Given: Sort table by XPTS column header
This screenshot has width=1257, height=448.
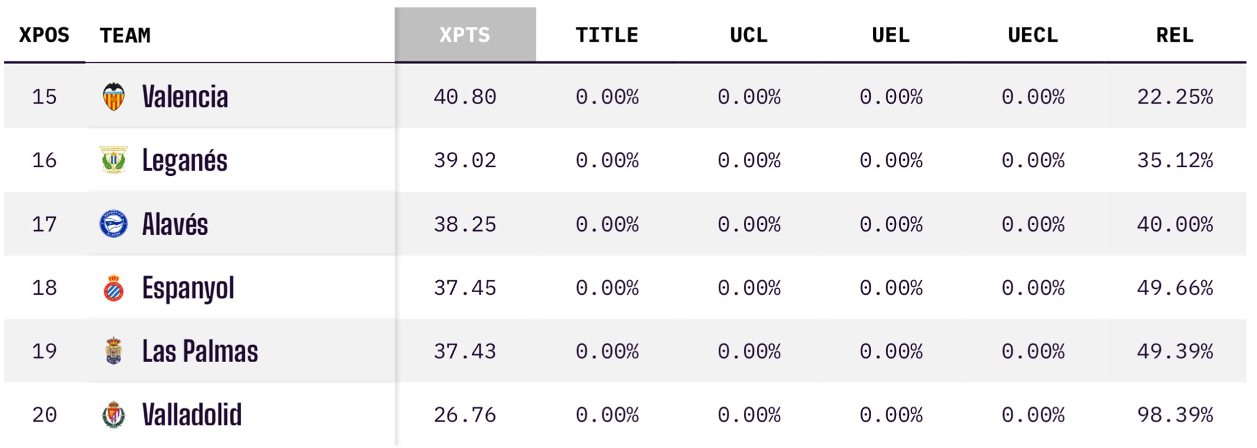Looking at the screenshot, I should click(465, 35).
